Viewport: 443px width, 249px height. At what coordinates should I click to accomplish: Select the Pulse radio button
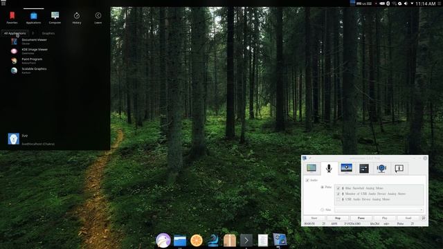pyautogui.click(x=322, y=187)
